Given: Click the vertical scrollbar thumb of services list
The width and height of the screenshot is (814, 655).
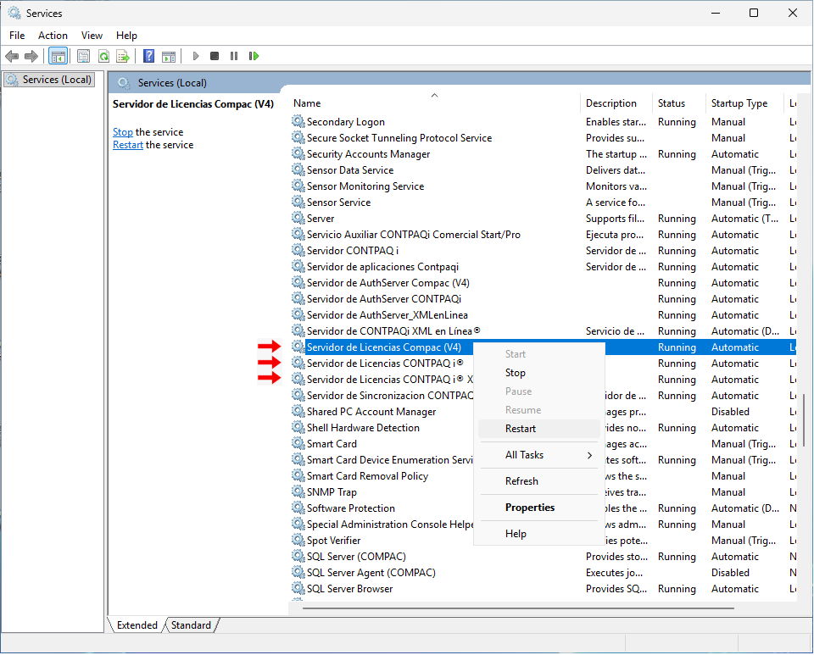Looking at the screenshot, I should [x=803, y=419].
